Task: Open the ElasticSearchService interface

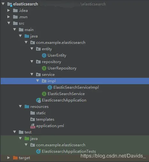Action: pyautogui.click(x=66, y=94)
